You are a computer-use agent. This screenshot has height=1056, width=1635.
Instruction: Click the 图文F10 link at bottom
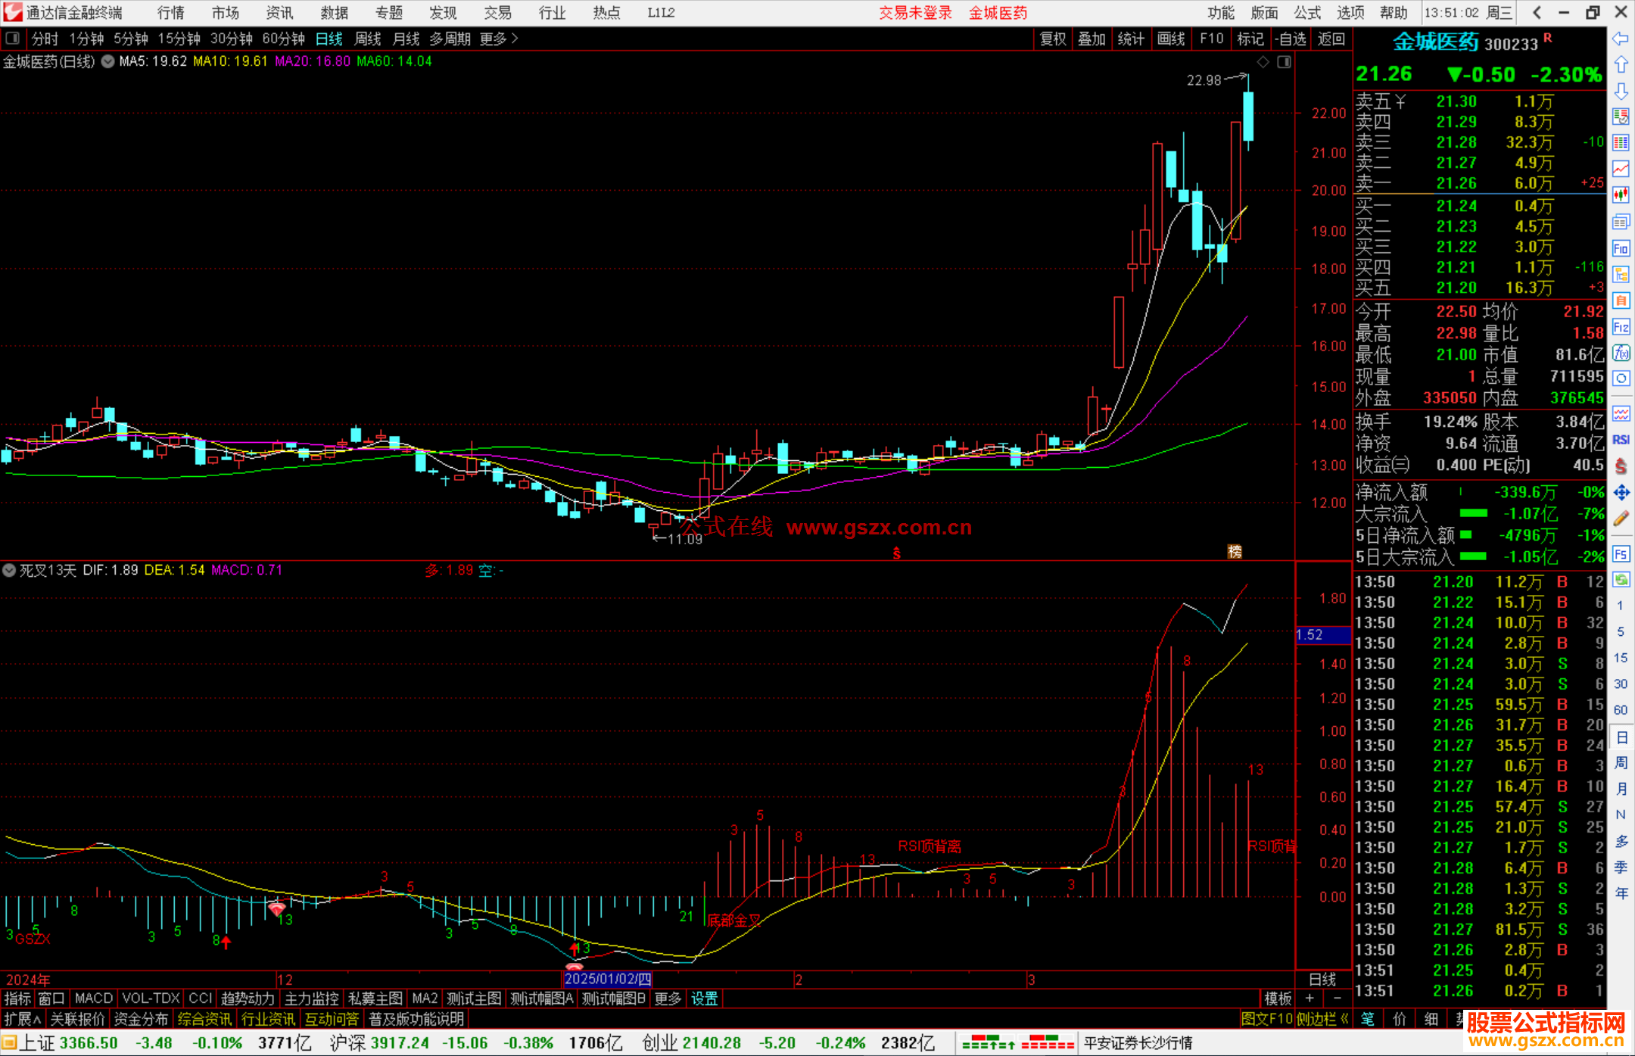click(1266, 1019)
